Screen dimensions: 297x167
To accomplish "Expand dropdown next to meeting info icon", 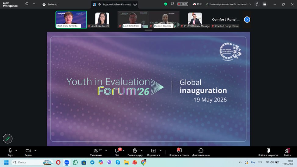I will coord(34,4).
